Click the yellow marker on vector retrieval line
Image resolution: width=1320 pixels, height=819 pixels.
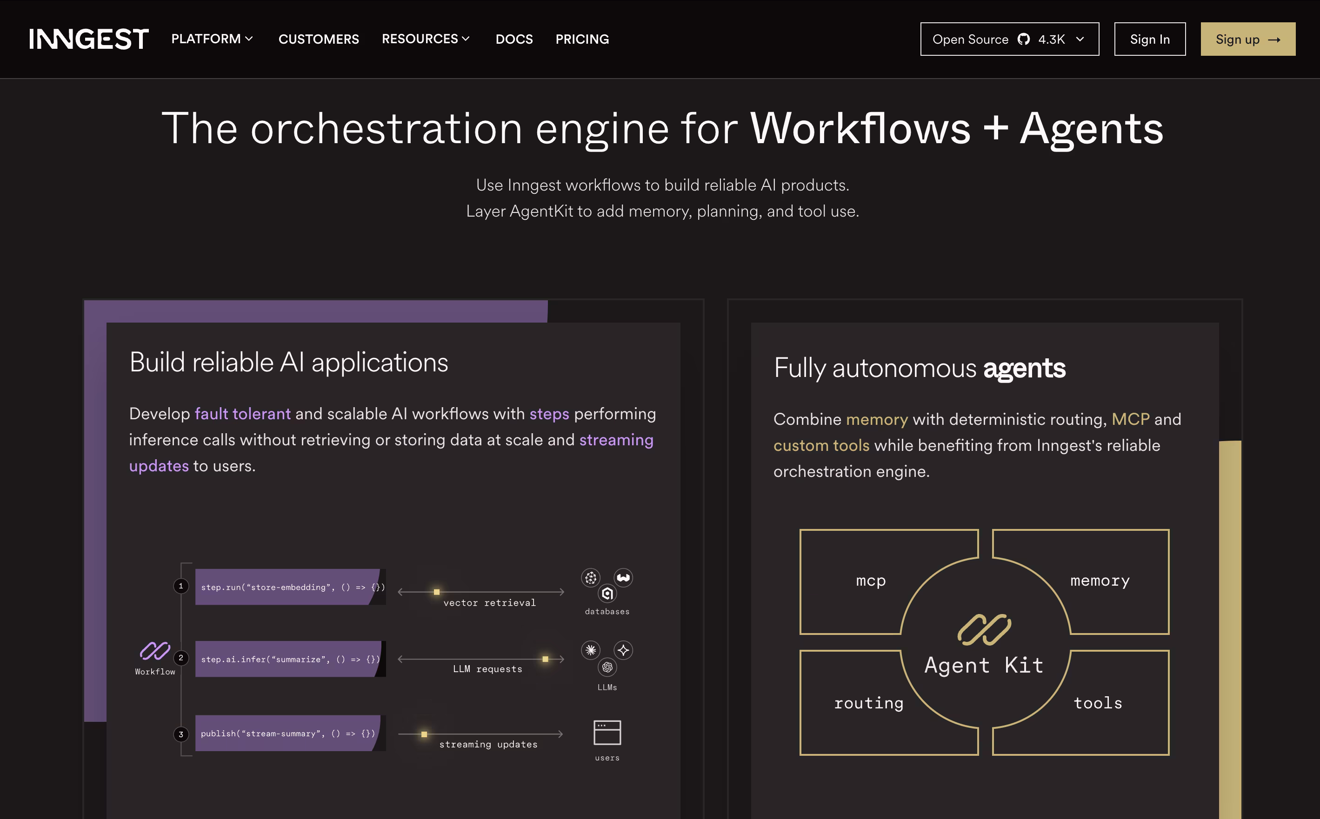(436, 592)
